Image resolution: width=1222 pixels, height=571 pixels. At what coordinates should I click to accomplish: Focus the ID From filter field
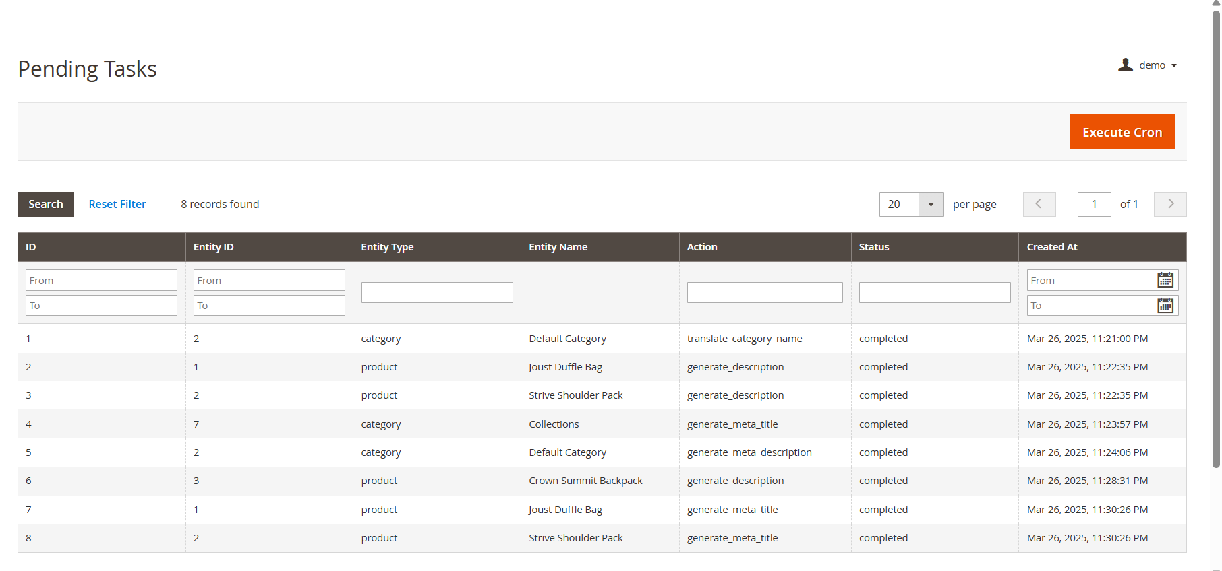coord(101,280)
